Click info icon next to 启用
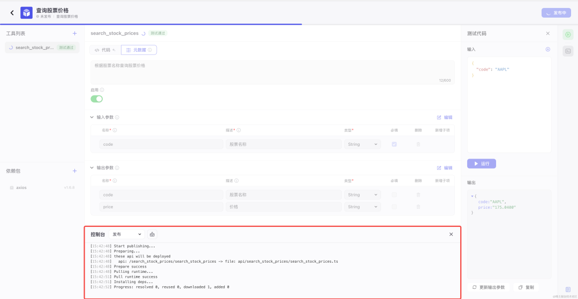 102,90
